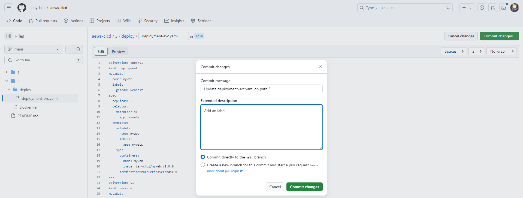Image resolution: width=523 pixels, height=198 pixels.
Task: Click Cancel in the commit dialog
Action: point(275,187)
